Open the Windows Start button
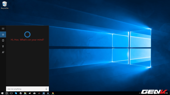The width and height of the screenshot is (170, 95). click(2, 93)
